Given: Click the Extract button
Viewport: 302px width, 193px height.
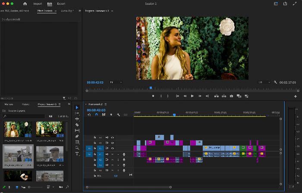Looking at the screenshot, I should (224, 96).
